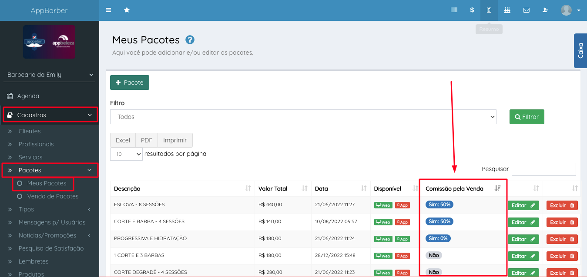Click the add user icon
Image resolution: width=587 pixels, height=277 pixels.
point(545,10)
